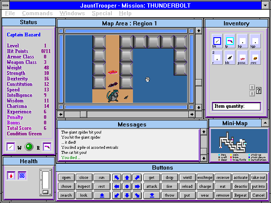Click the 'You died ...' message line
Image resolution: width=271 pixels, height=203 pixels.
(71, 158)
